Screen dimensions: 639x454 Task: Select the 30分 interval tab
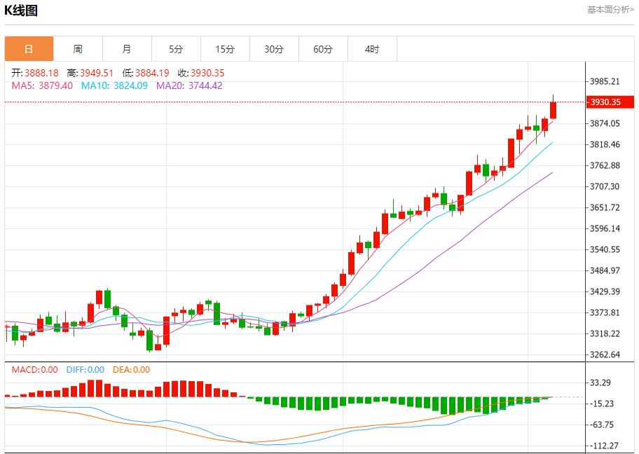tap(274, 49)
